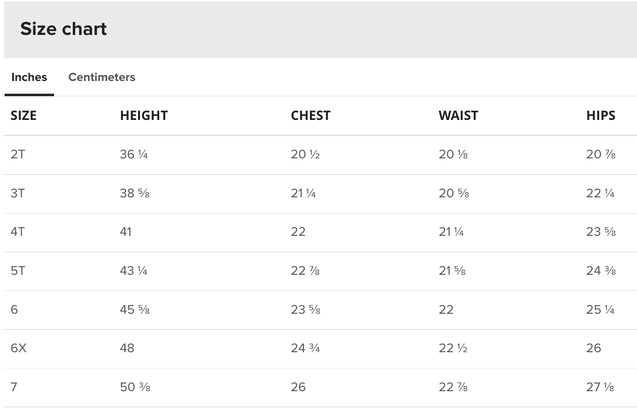
Task: Click the 27 ⅛ hips value
Action: tap(600, 387)
